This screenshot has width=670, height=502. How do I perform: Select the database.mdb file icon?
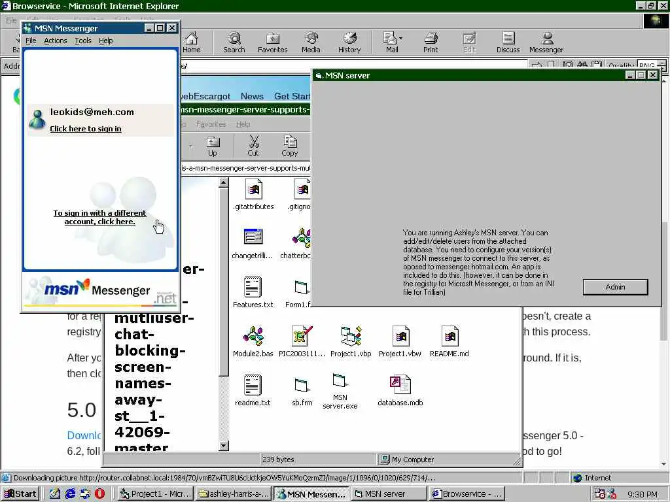click(400, 384)
